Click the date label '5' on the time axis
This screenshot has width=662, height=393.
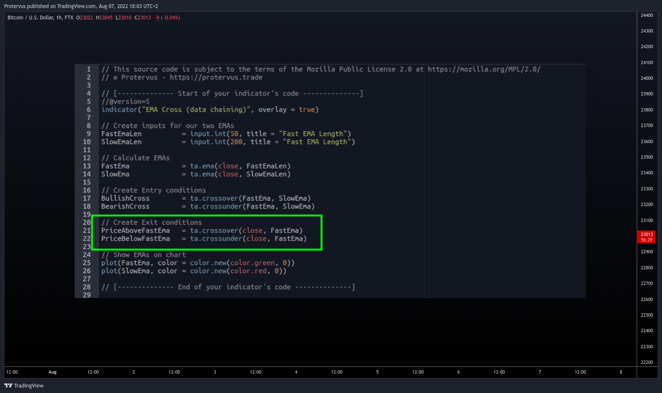pyautogui.click(x=377, y=372)
